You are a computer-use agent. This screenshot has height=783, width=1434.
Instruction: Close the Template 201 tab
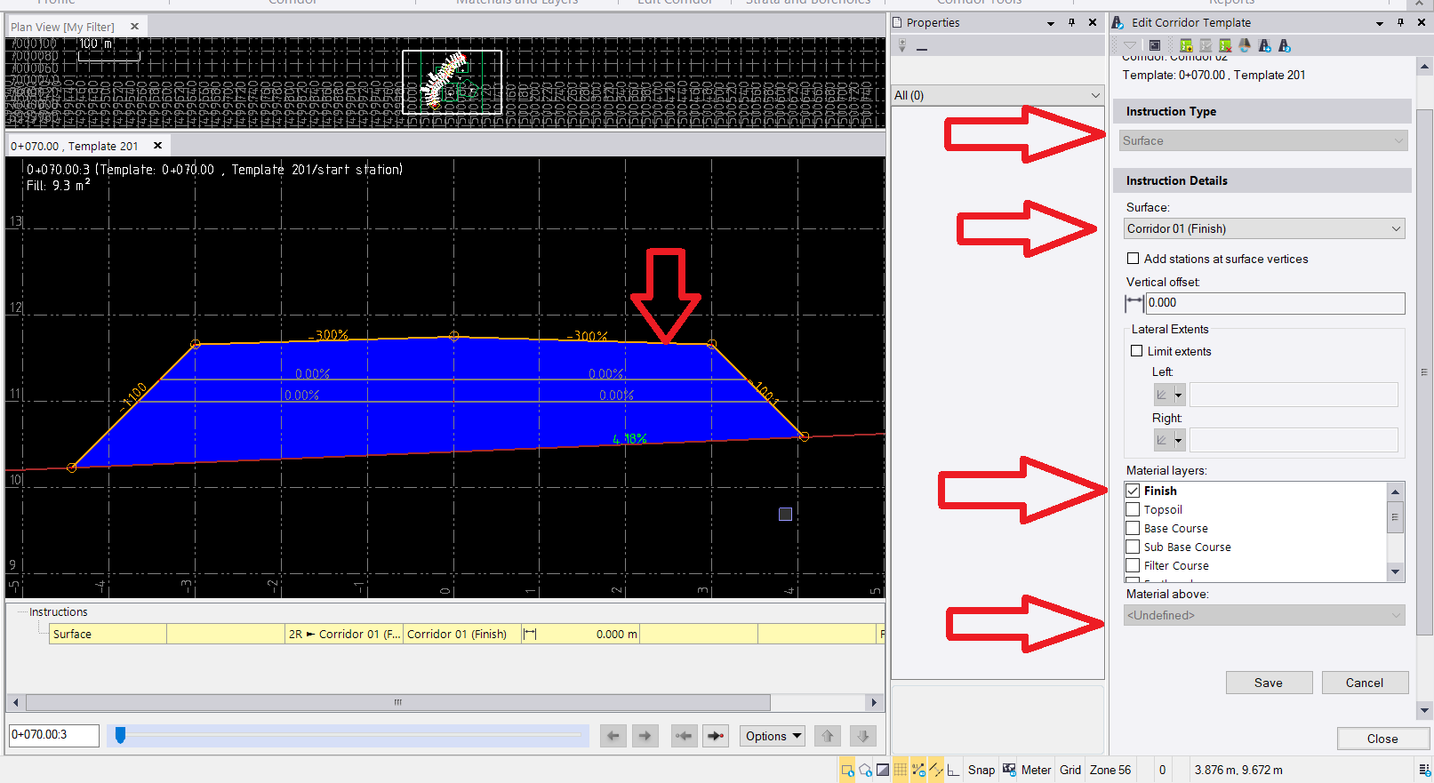click(x=157, y=146)
